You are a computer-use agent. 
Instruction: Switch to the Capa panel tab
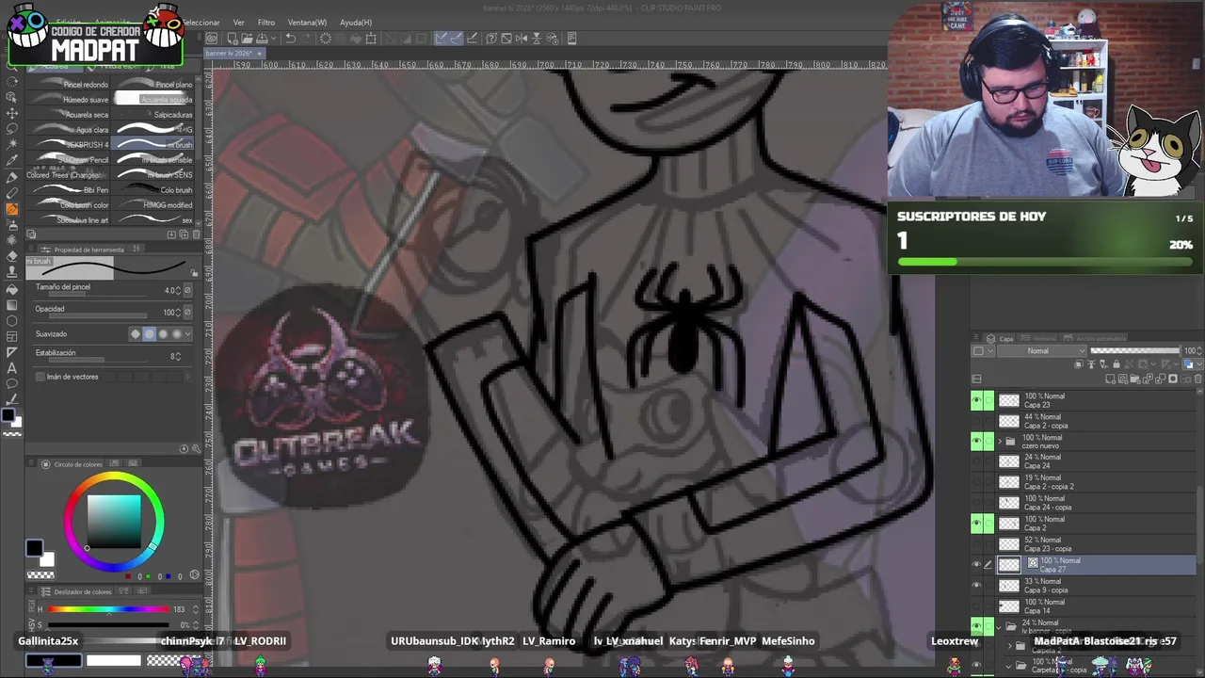(1000, 339)
